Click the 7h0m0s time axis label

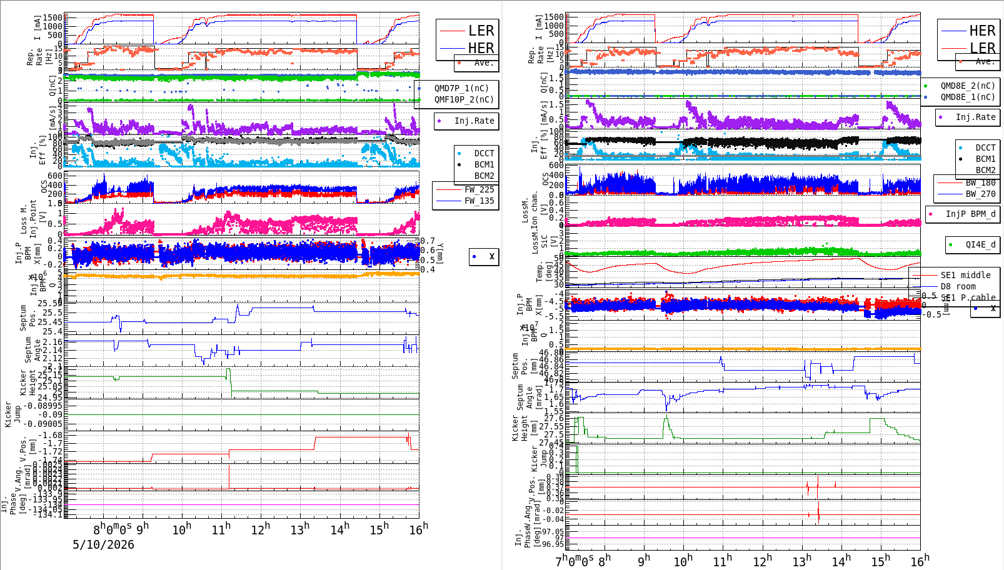575,561
